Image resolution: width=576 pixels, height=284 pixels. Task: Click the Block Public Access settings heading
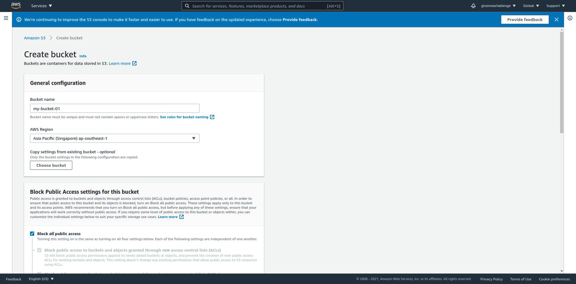(84, 192)
